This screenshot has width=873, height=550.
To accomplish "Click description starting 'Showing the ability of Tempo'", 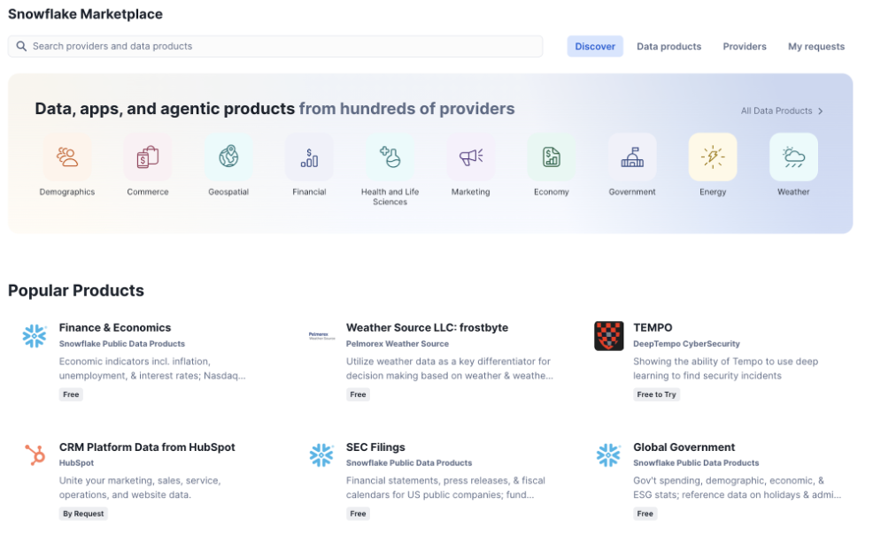I will coord(725,368).
